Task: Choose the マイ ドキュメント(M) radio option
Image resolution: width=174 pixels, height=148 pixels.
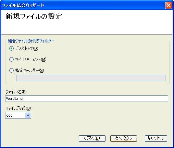Action: point(11,60)
